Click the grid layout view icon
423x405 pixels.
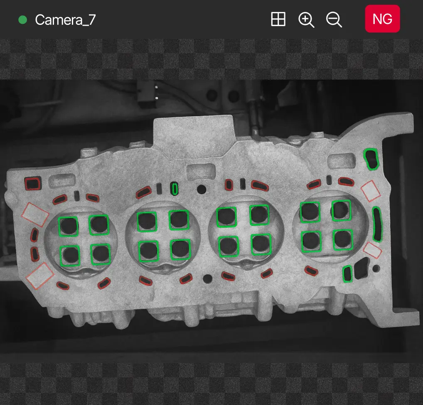tap(278, 20)
